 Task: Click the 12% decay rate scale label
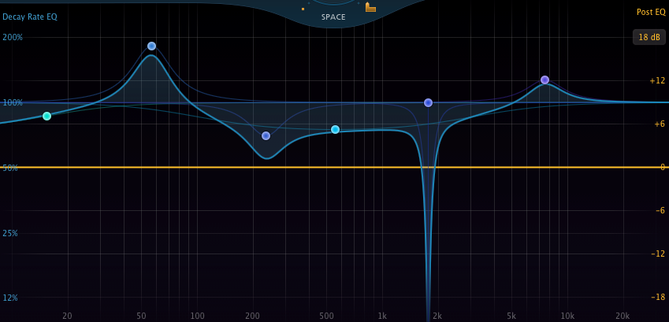pyautogui.click(x=11, y=298)
